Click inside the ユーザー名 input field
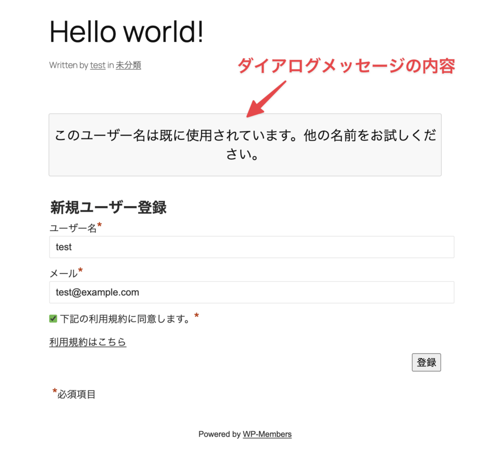Image resolution: width=500 pixels, height=453 pixels. (251, 247)
